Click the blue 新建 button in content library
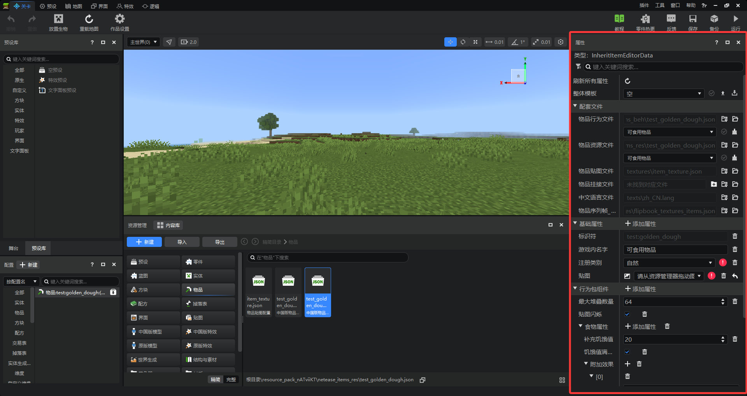747x396 pixels. pyautogui.click(x=145, y=242)
